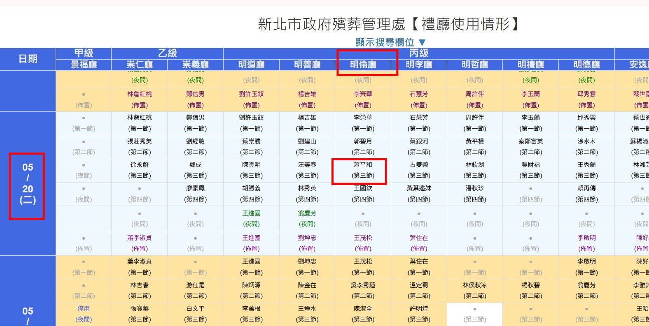Click the 崇仁廳 hall header
Screen dimensions: 649x326
pos(140,65)
